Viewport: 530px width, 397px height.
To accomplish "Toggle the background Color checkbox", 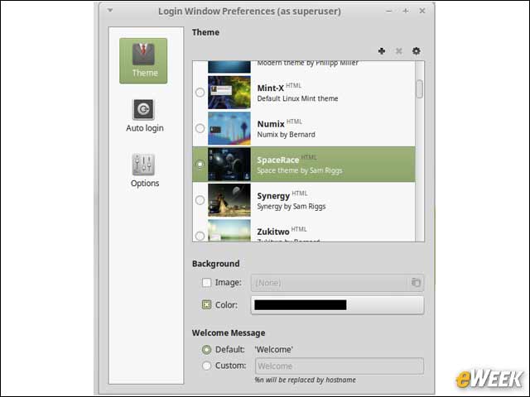I will pos(206,305).
